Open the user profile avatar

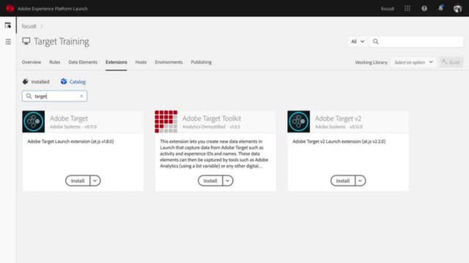457,9
